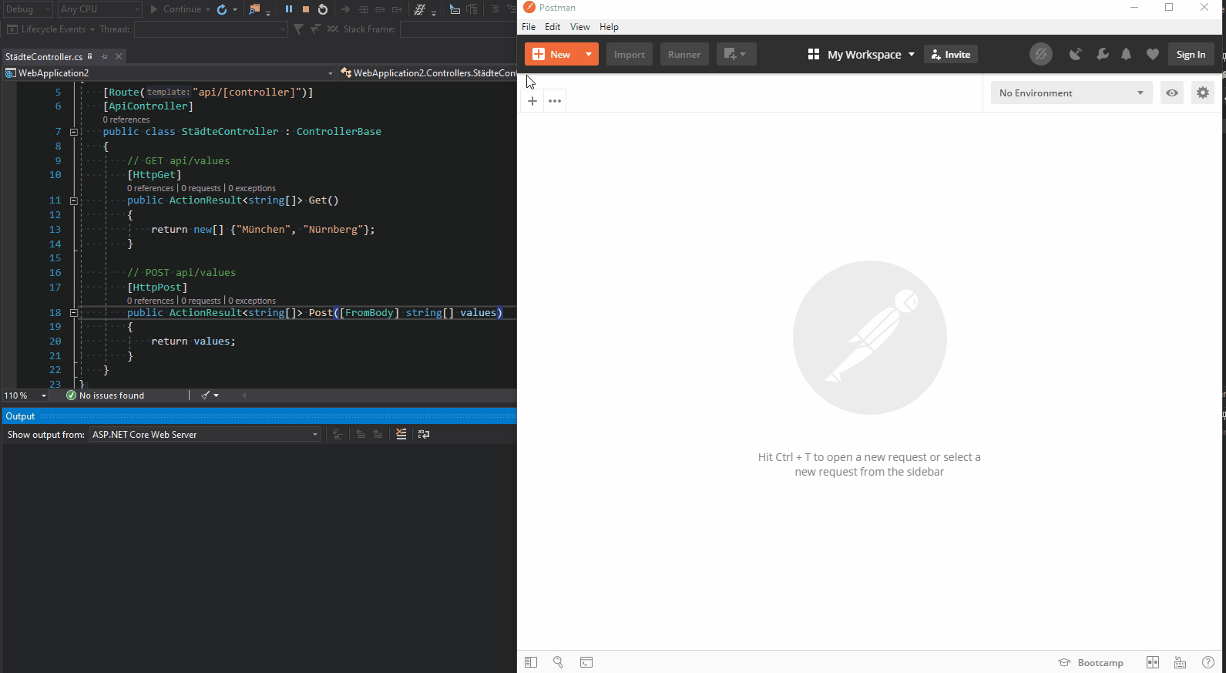The image size is (1226, 673).
Task: Restart the debug session in Visual Studio
Action: click(x=323, y=9)
